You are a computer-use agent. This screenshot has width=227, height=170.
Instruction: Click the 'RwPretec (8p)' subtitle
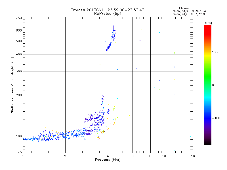point(108,14)
